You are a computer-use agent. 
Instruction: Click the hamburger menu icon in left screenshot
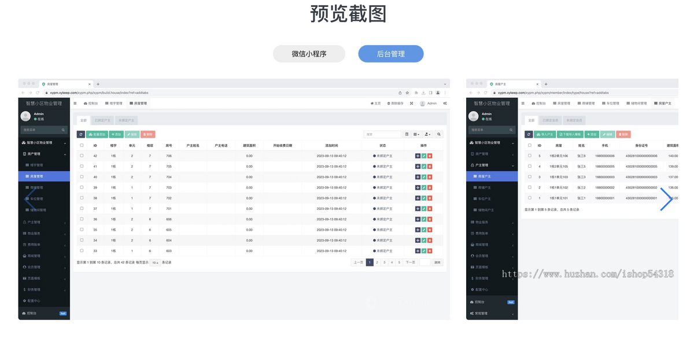(75, 103)
